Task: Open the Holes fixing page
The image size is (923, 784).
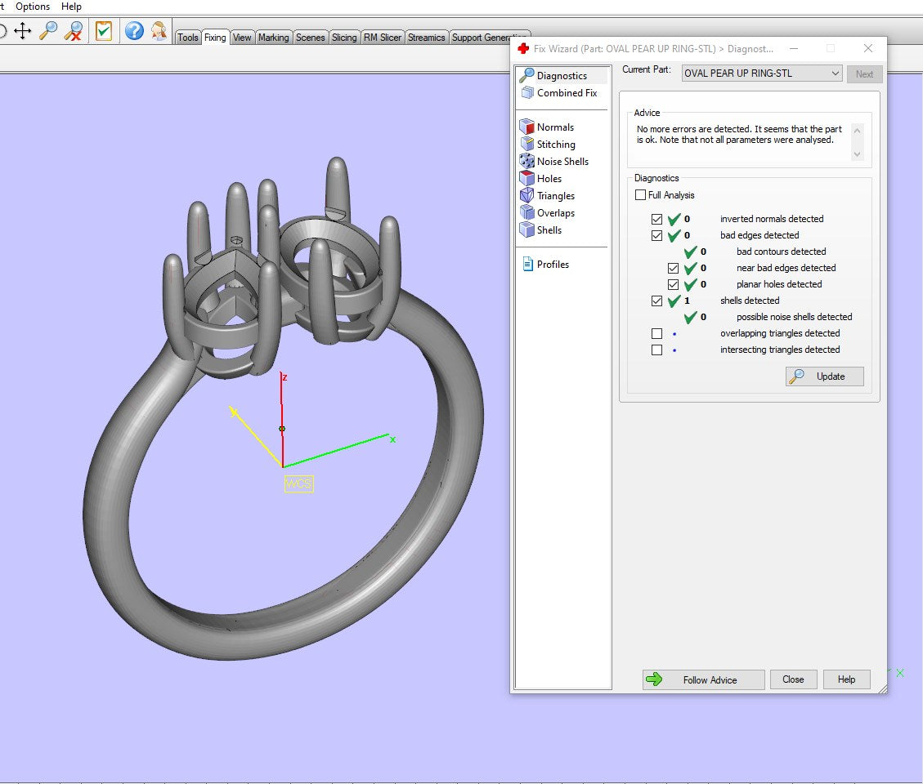Action: (526, 178)
